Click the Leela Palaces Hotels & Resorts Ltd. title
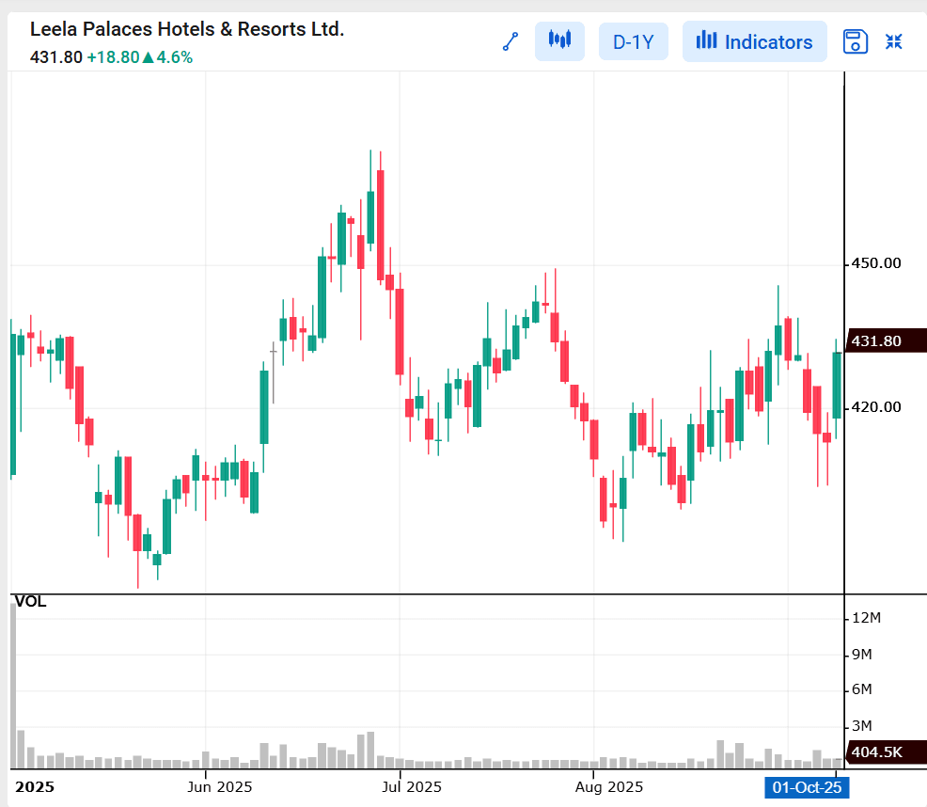This screenshot has height=807, width=927. click(187, 29)
